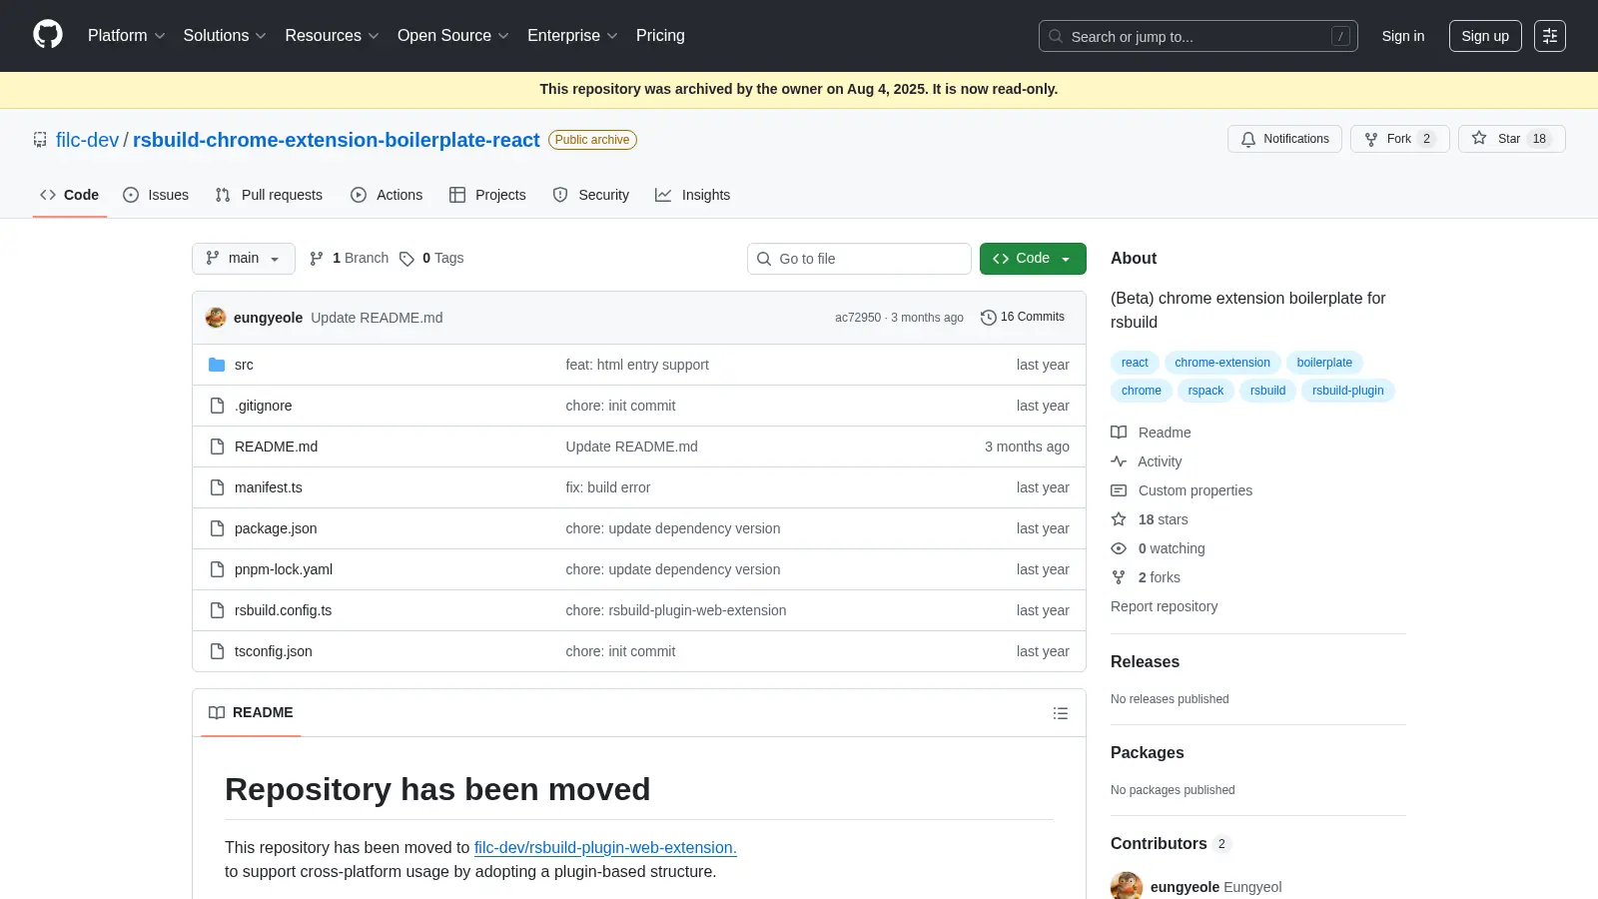Click the chrome-extension topic tag
The image size is (1598, 899).
point(1222,363)
